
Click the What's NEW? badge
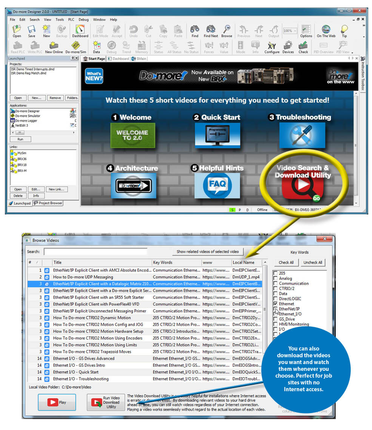94,76
